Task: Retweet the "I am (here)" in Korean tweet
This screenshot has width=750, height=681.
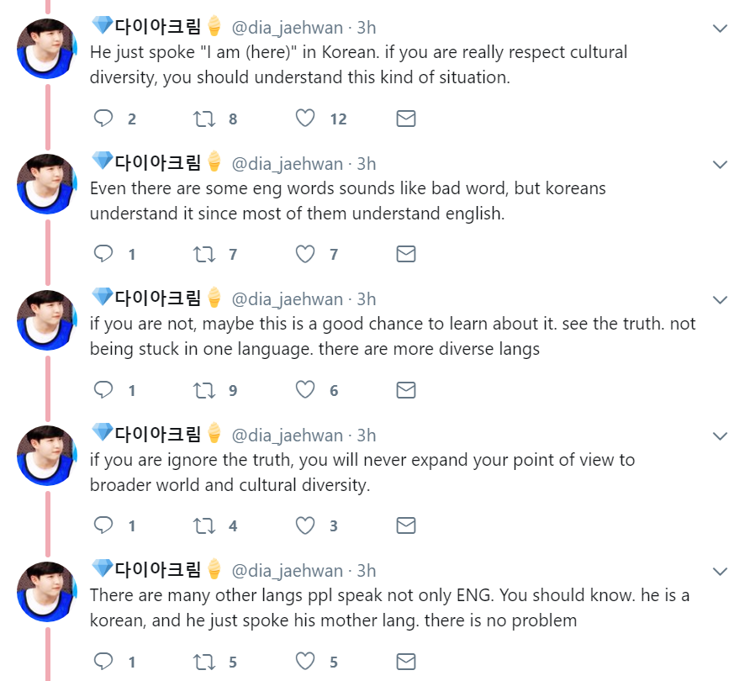Action: tap(204, 119)
